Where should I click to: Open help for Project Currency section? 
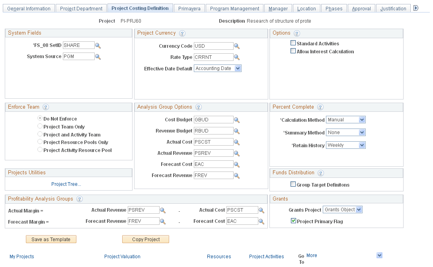click(182, 33)
